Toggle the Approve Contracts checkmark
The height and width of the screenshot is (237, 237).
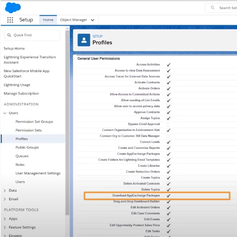tap(168, 113)
